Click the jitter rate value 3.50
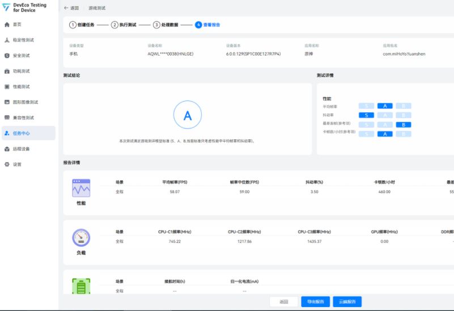 315,192
